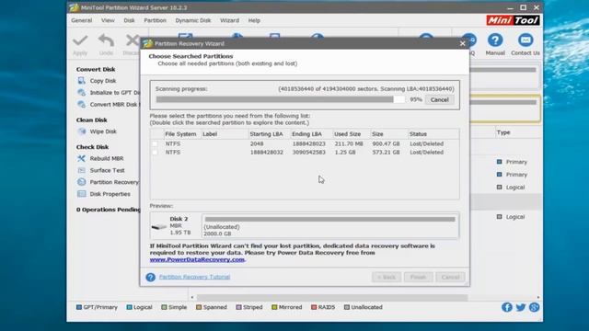Open the View menu
The width and height of the screenshot is (589, 331).
[x=108, y=20]
